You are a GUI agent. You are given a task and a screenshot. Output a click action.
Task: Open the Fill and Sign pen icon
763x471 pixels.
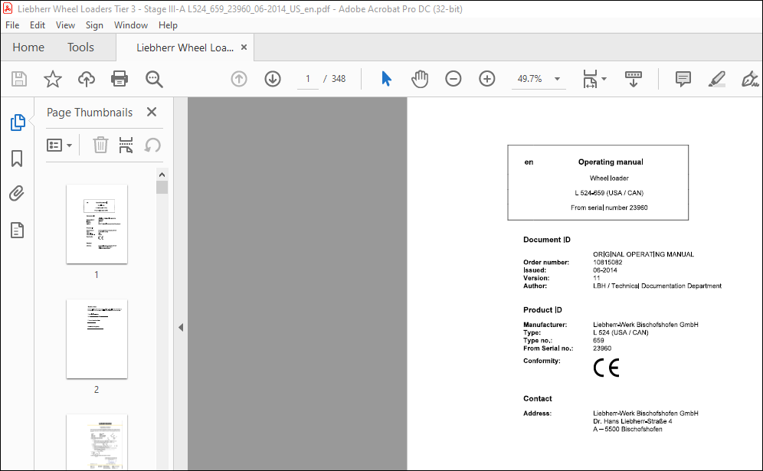tap(750, 79)
